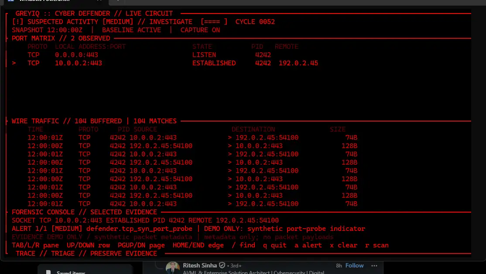Click the PORT MATRIX // 2 OBSERVED heading
The height and width of the screenshot is (274, 486).
(61, 38)
